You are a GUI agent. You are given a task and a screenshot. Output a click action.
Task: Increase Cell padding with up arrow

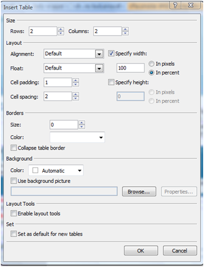pyautogui.click(x=76, y=80)
